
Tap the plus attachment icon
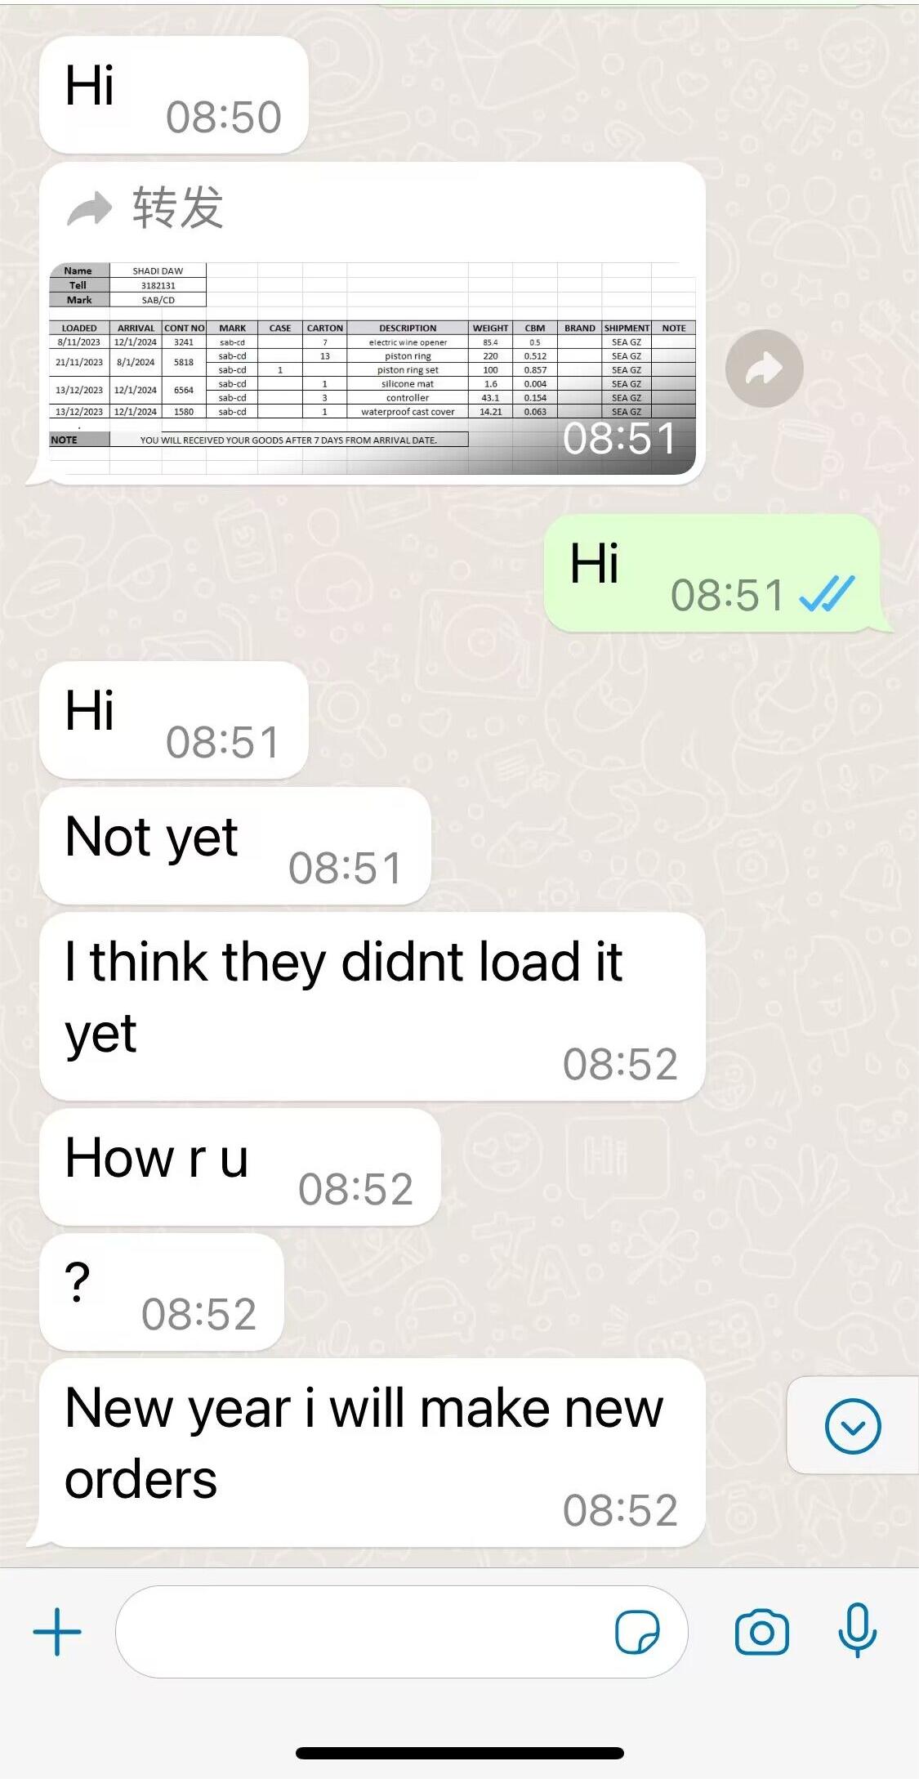click(x=57, y=1632)
